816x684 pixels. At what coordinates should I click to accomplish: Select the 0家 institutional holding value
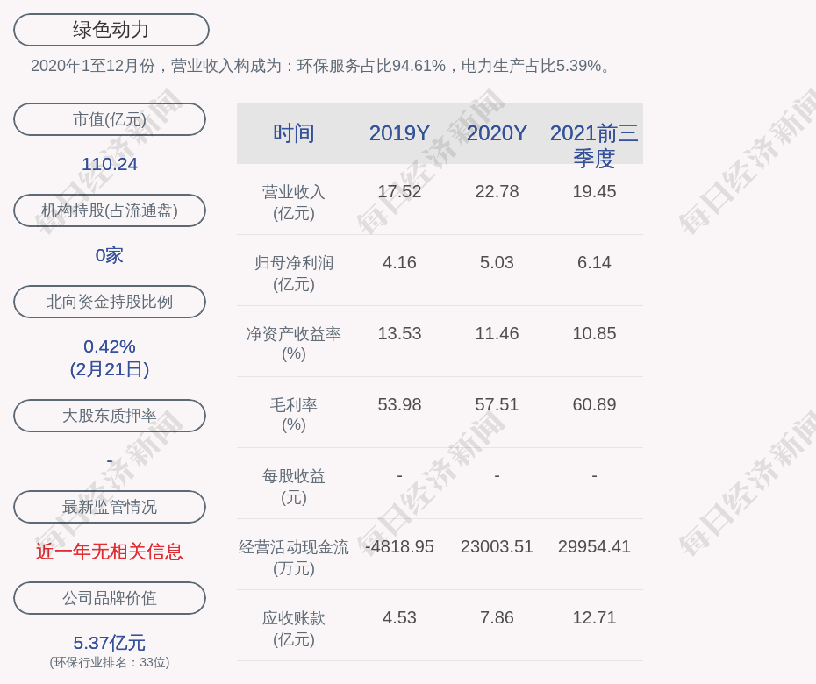110,255
